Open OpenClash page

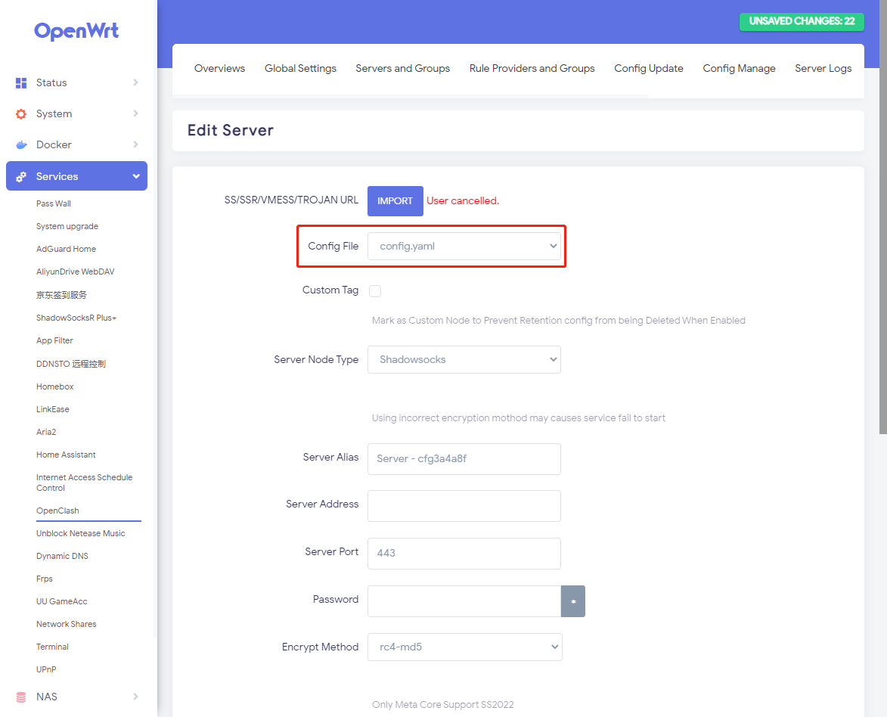click(57, 511)
